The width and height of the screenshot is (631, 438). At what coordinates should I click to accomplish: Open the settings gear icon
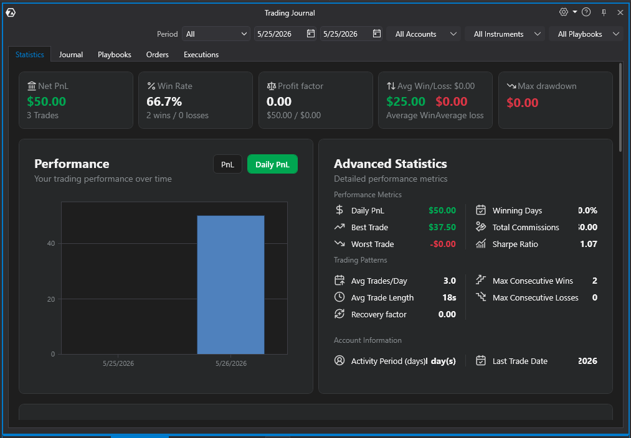point(563,12)
